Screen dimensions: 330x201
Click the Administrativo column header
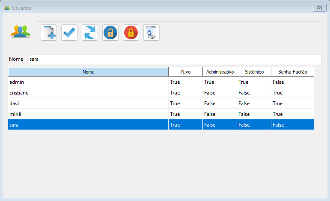pyautogui.click(x=220, y=72)
